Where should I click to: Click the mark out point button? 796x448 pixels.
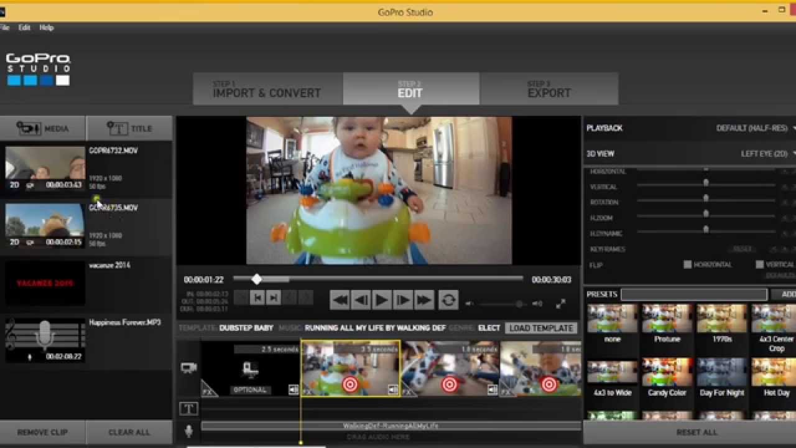273,298
